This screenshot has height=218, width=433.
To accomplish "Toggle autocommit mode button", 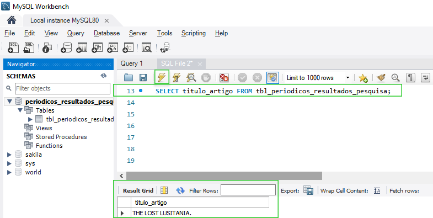I will coord(272,78).
